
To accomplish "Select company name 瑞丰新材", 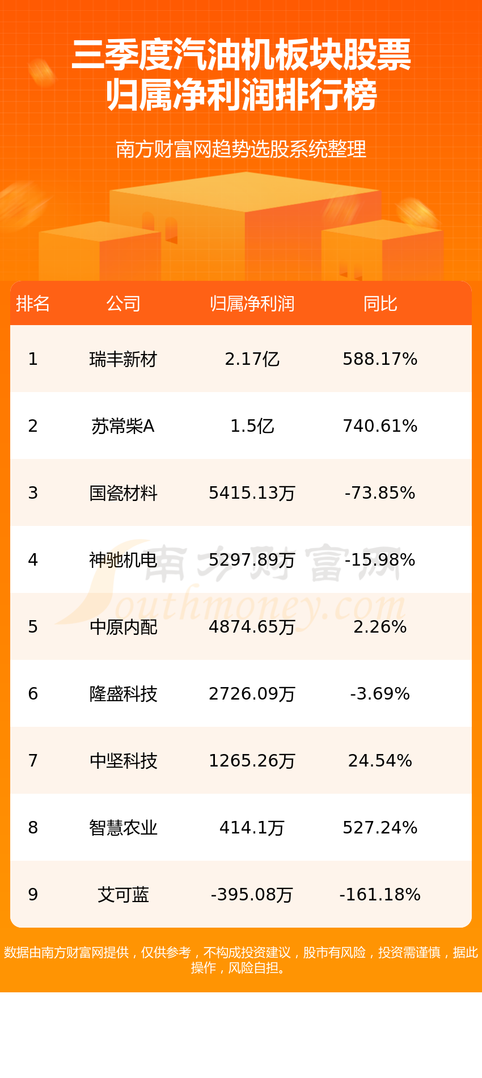I will [x=123, y=359].
